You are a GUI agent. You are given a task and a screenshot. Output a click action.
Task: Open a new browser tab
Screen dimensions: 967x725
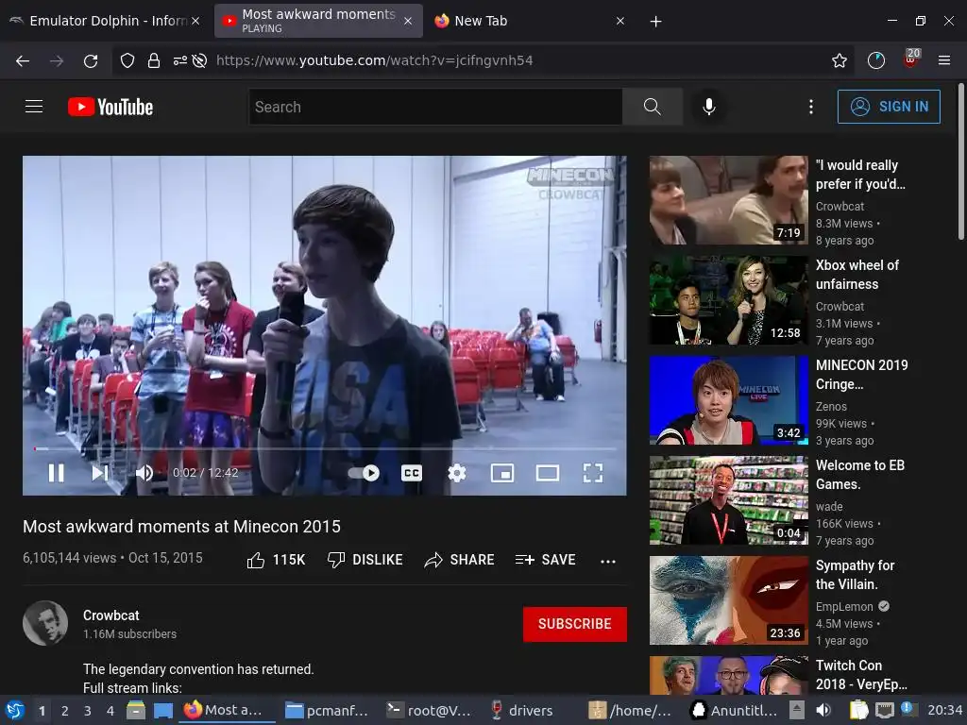pos(655,22)
